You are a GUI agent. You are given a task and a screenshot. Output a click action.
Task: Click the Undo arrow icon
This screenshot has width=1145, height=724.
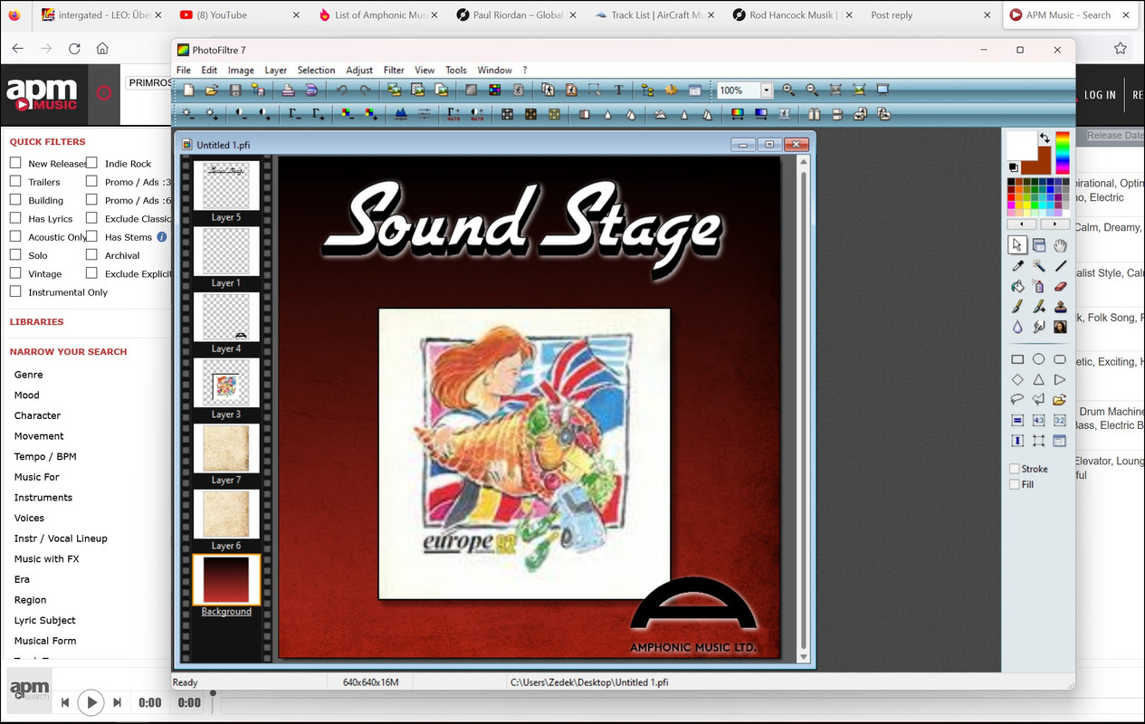tap(342, 90)
